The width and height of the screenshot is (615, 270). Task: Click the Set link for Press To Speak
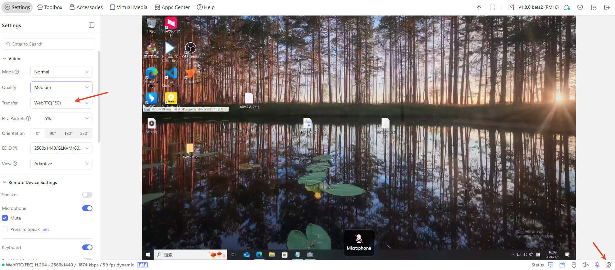(x=46, y=229)
